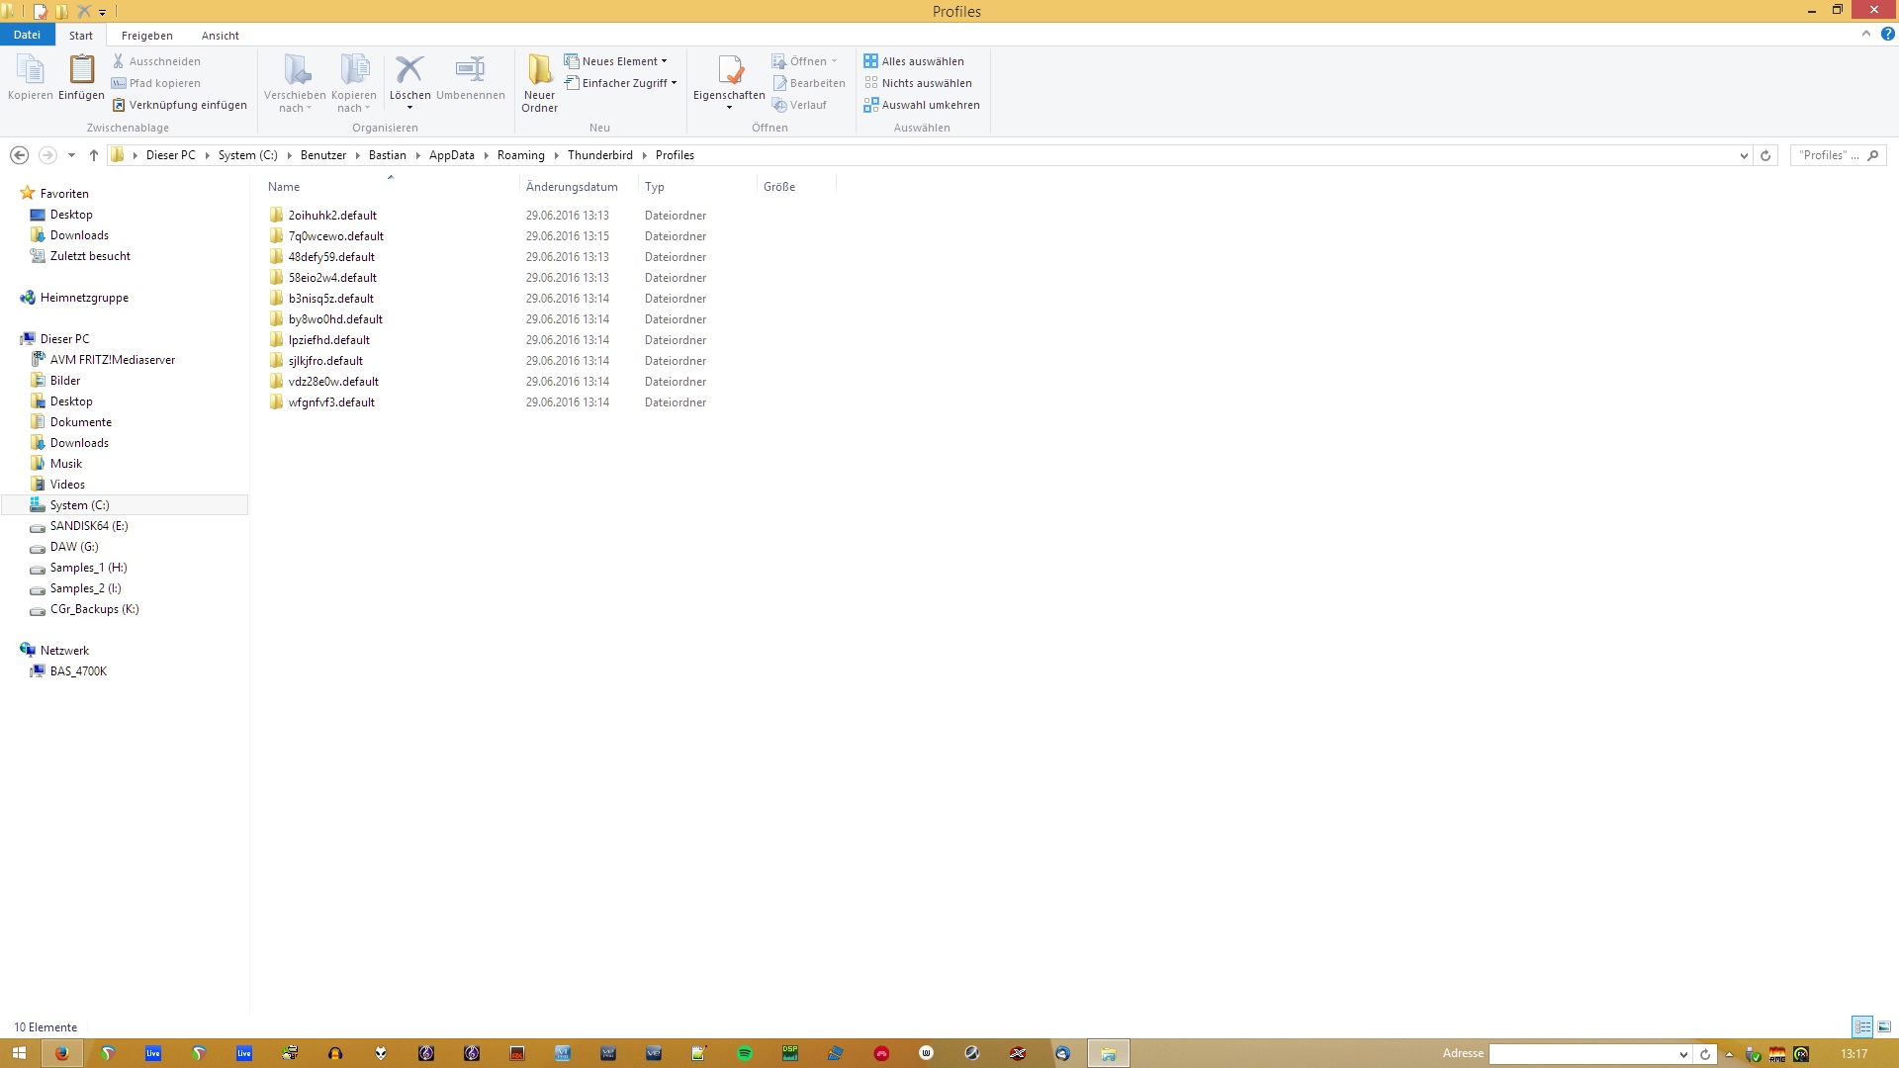Open Eigenschaften properties icon
This screenshot has width=1899, height=1068.
click(x=729, y=71)
